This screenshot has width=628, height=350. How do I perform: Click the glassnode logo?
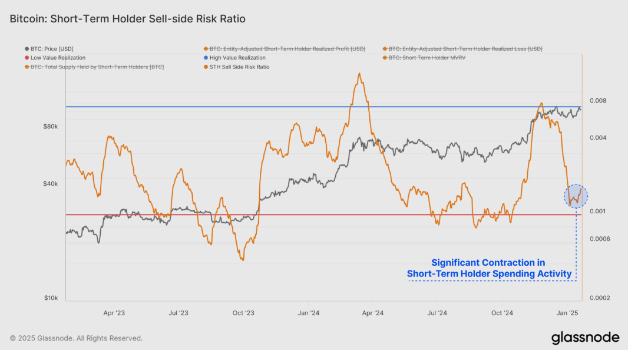click(585, 338)
